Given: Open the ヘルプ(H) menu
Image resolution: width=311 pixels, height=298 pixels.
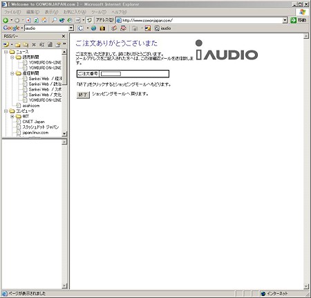Looking at the screenshot, I should tap(119, 12).
